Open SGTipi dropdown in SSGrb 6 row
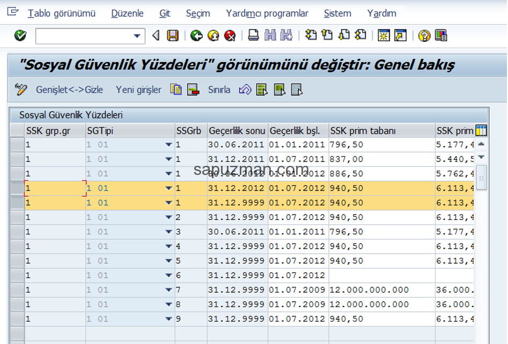Viewport: 508px width, 344px height. [x=168, y=276]
